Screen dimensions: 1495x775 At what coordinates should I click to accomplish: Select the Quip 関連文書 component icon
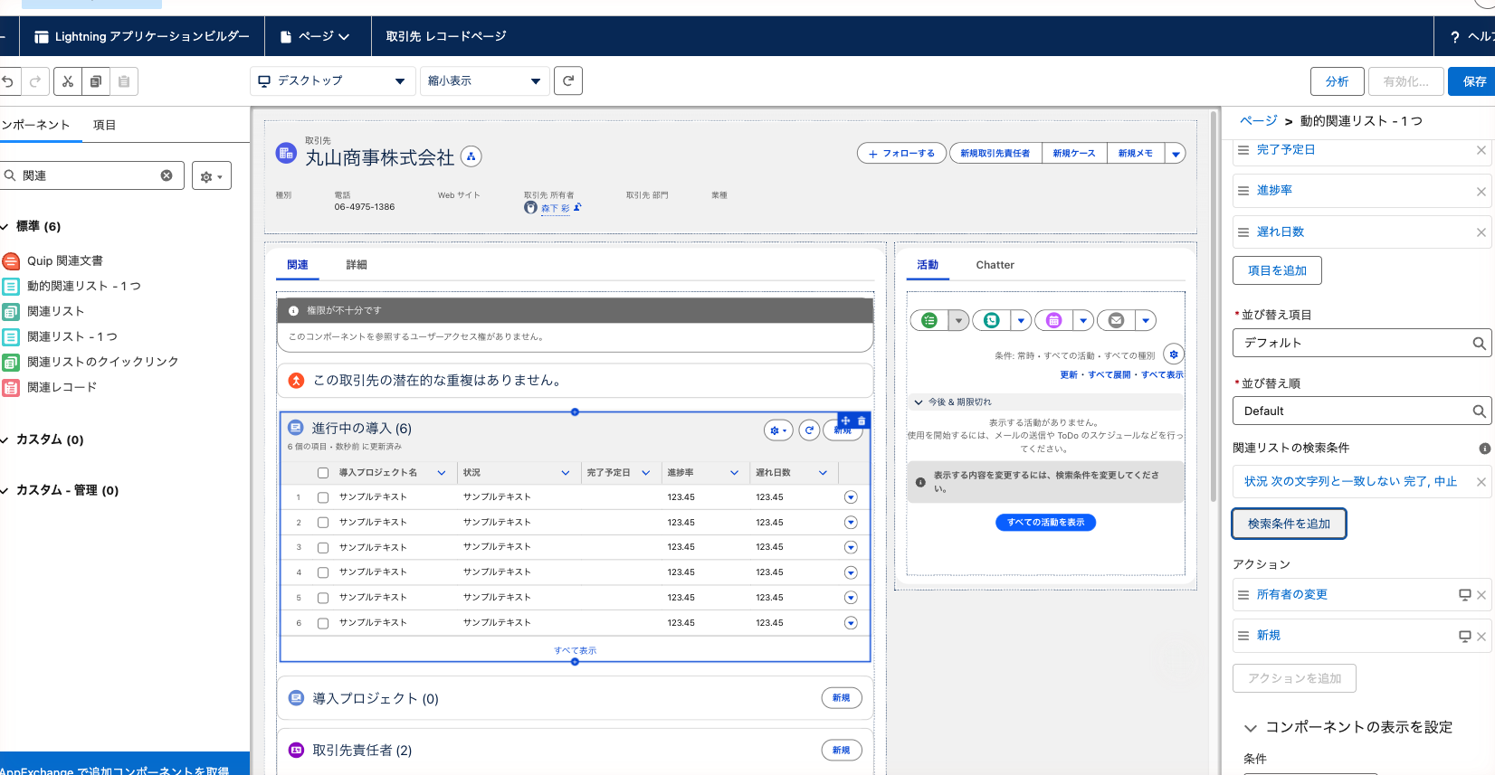point(11,261)
